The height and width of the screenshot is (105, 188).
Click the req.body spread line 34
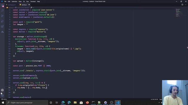pos(32,87)
